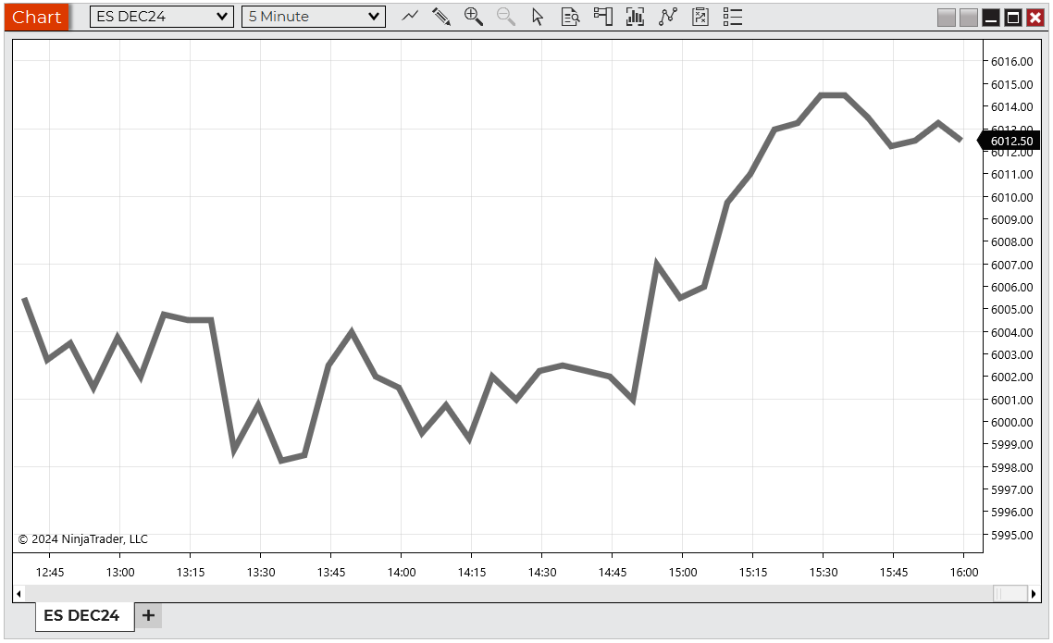Click the scrollbar right arrow
1053x643 pixels.
[1034, 593]
